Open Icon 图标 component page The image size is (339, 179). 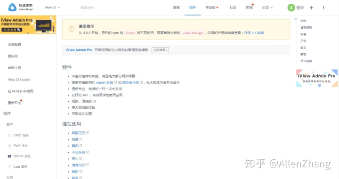pyautogui.click(x=20, y=167)
